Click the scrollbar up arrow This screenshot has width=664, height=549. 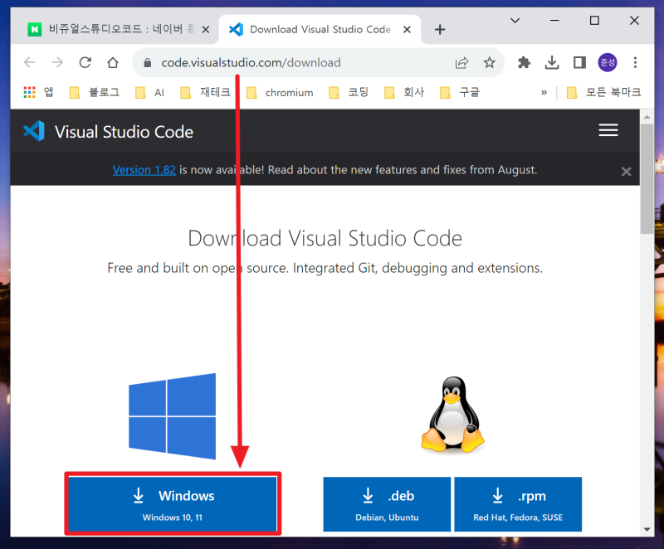(x=647, y=117)
